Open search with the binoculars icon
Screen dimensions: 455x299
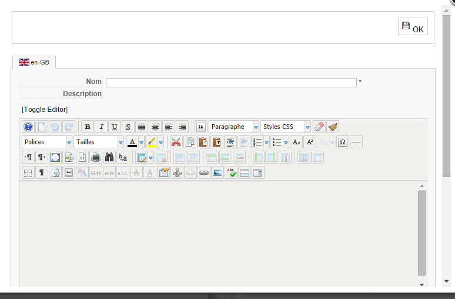click(109, 157)
